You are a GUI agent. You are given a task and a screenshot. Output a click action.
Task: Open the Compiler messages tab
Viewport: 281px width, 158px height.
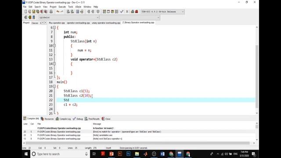click(31, 118)
